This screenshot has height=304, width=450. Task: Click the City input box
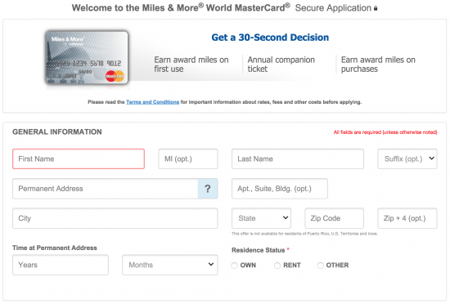115,218
